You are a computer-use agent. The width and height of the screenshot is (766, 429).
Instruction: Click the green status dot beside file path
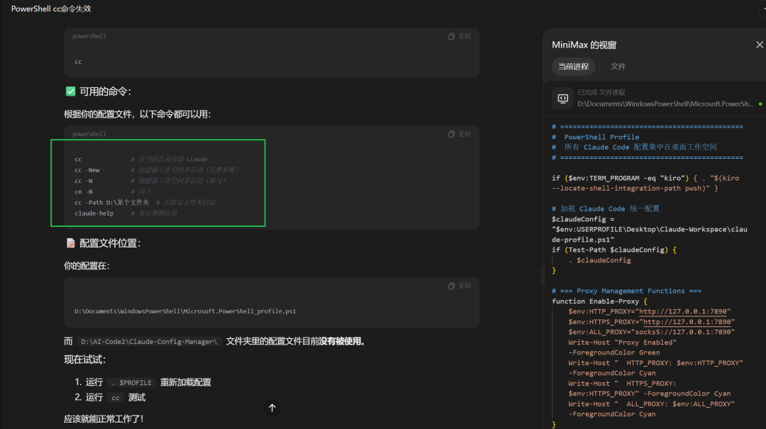pos(760,104)
